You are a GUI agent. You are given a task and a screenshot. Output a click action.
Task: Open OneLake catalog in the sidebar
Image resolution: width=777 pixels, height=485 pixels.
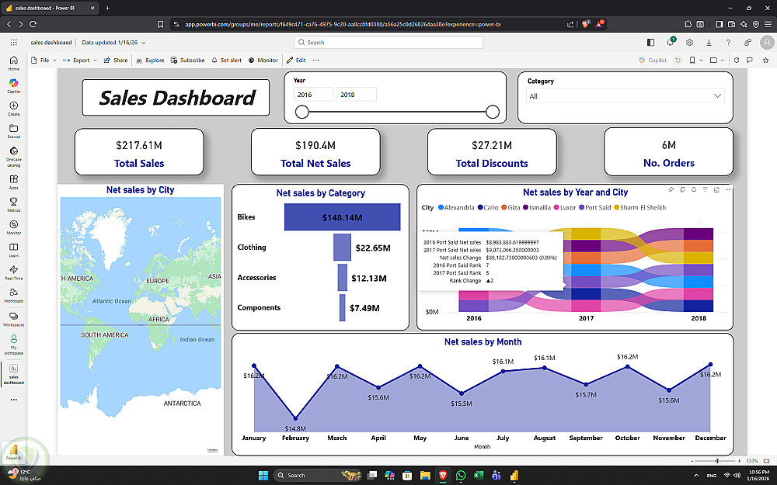point(13,157)
